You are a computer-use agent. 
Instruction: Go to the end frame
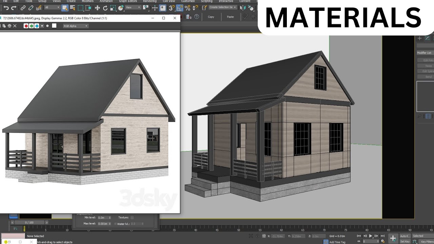pyautogui.click(x=382, y=236)
